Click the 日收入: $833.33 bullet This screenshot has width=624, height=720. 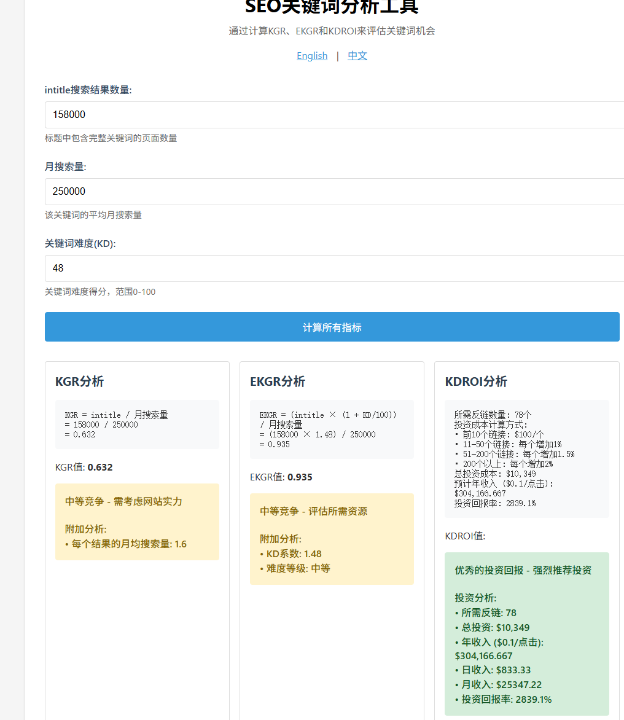(493, 670)
